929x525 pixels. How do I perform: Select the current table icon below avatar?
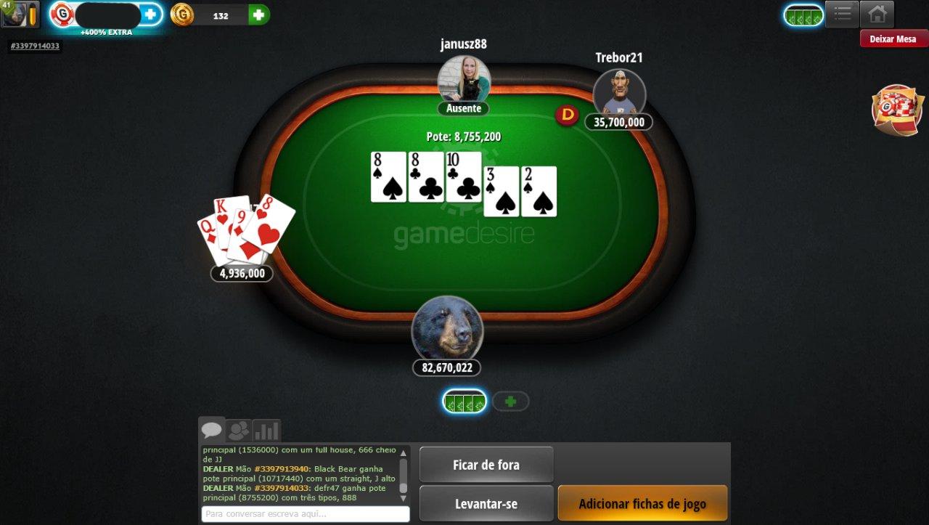click(x=464, y=401)
